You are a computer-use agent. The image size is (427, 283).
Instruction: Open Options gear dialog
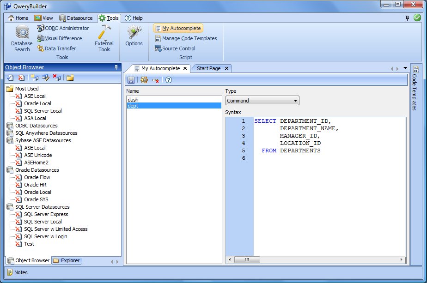pos(134,36)
